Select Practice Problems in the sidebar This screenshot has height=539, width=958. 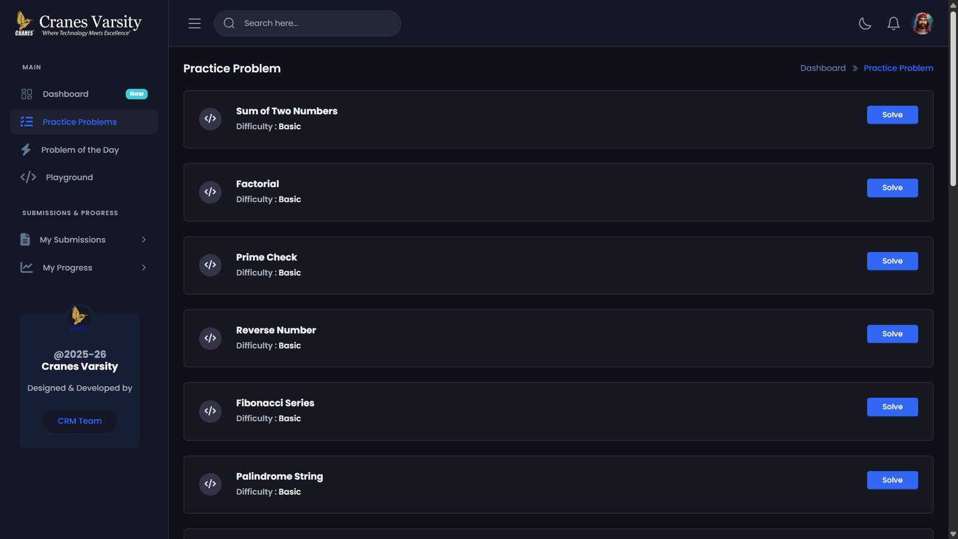(x=79, y=122)
